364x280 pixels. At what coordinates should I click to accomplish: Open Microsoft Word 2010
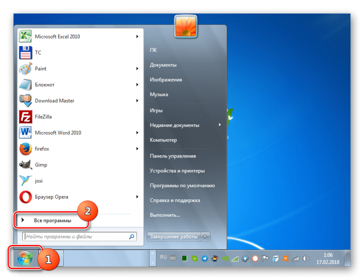point(80,132)
